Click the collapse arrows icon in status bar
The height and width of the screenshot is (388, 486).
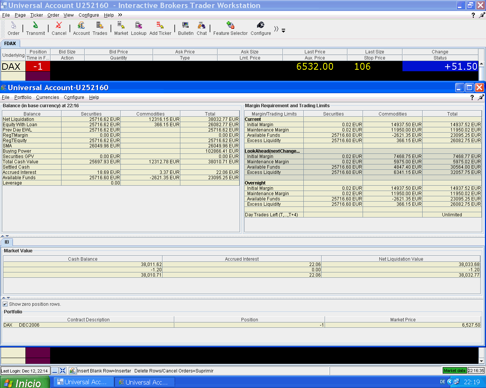coord(63,371)
